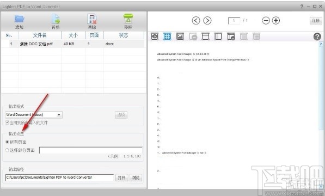This screenshot has width=325, height=196.
Task: Click the last greyed page icon
Action: click(x=256, y=36)
